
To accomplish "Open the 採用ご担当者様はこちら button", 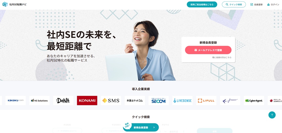I will [202, 4].
